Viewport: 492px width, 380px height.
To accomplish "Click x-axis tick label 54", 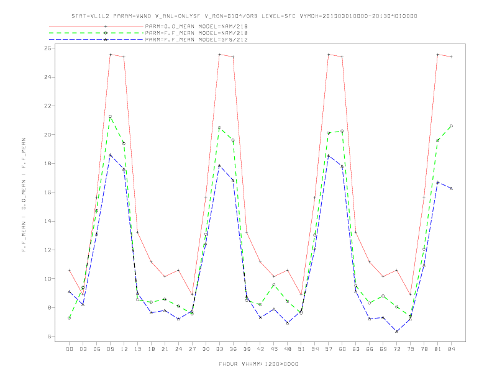I will [315, 349].
